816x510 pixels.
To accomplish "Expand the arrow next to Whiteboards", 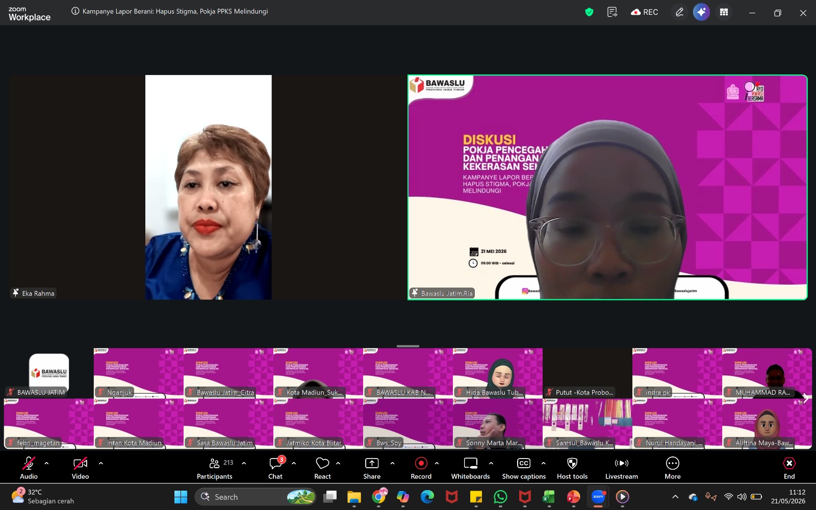I will (491, 463).
